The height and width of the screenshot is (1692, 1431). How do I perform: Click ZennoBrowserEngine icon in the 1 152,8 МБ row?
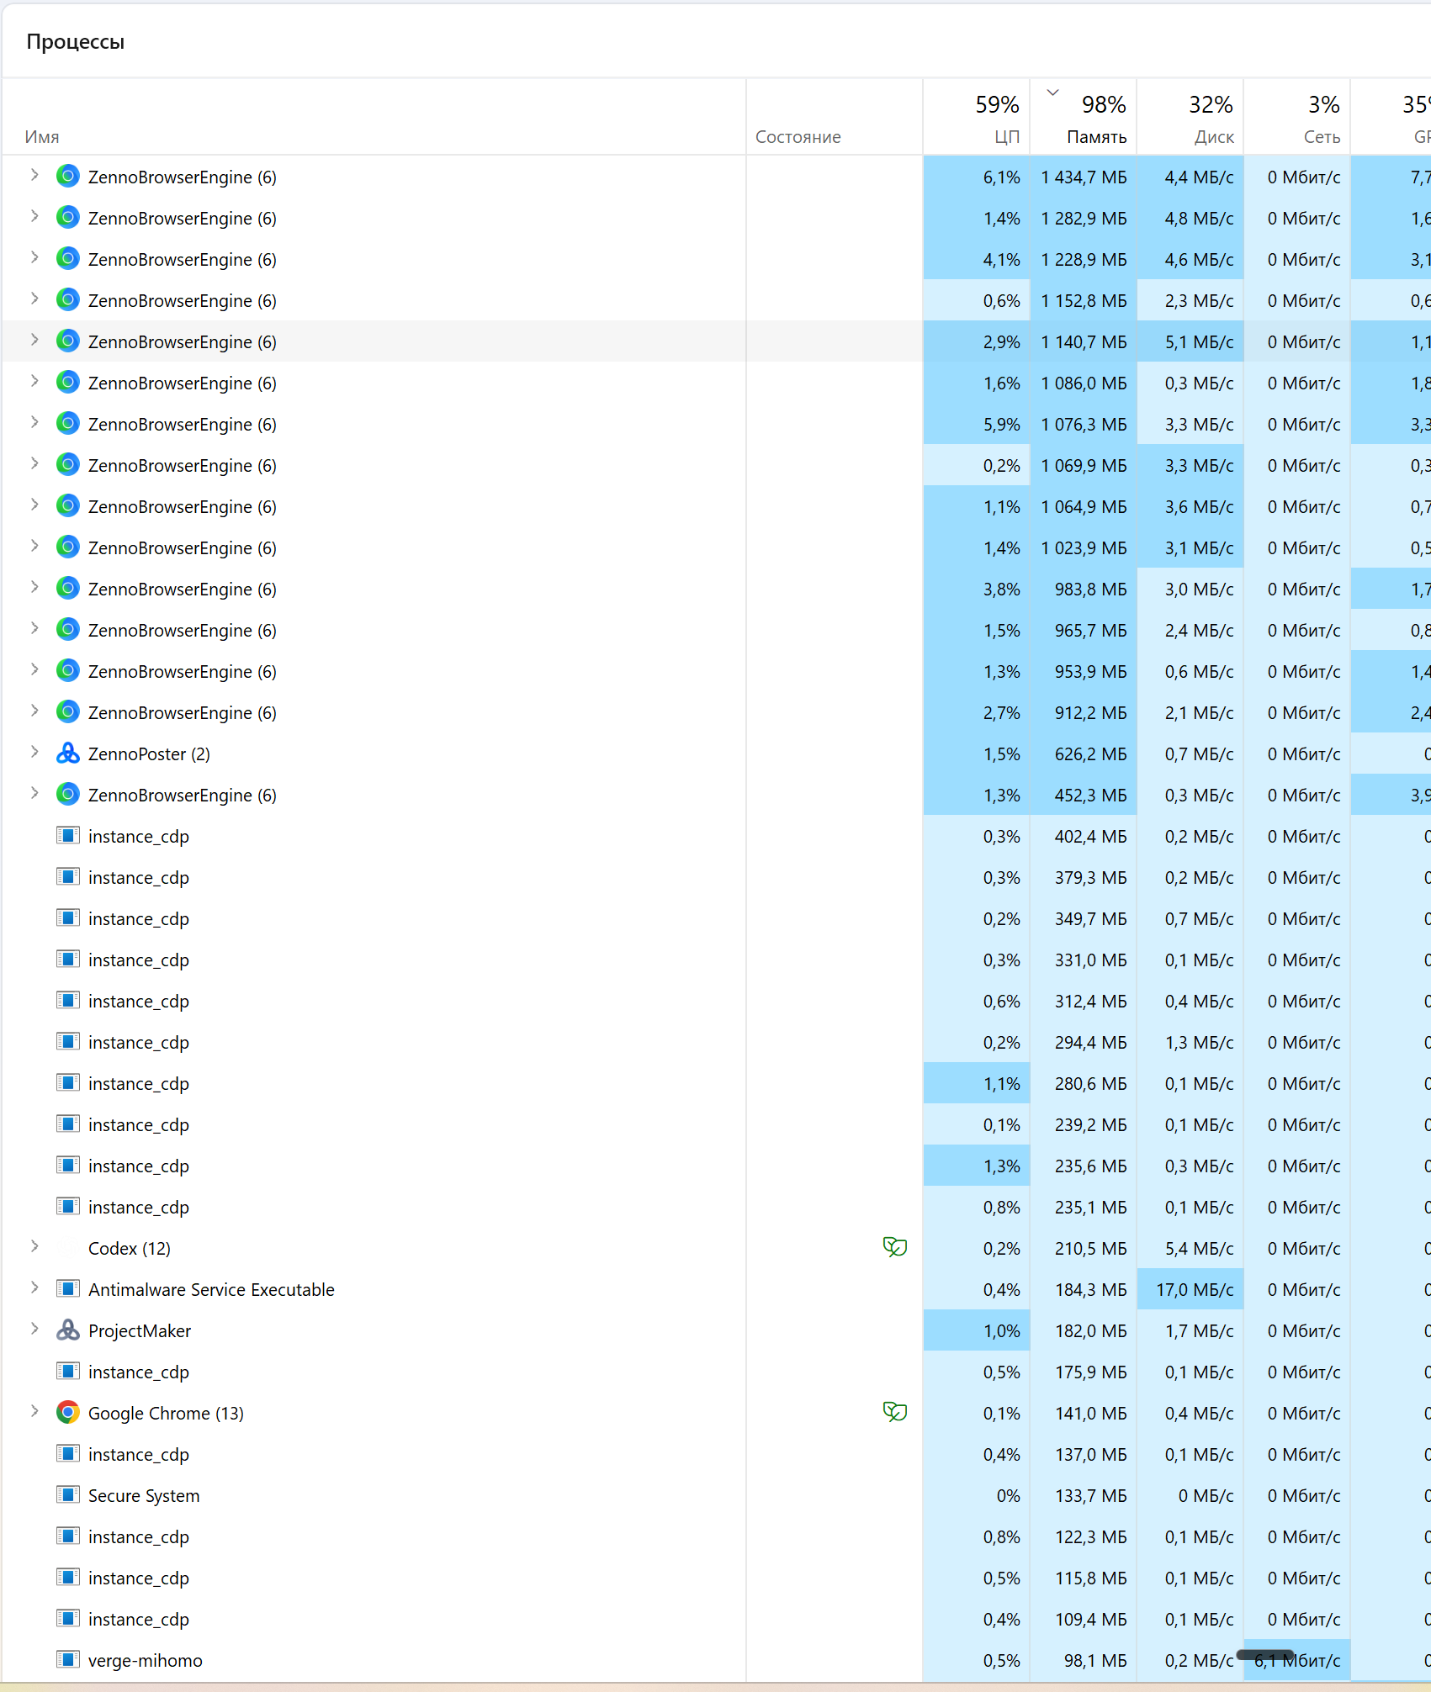point(68,300)
